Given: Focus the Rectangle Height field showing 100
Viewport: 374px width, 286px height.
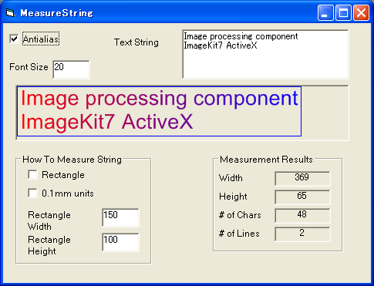Looking at the screenshot, I should pyautogui.click(x=120, y=242).
